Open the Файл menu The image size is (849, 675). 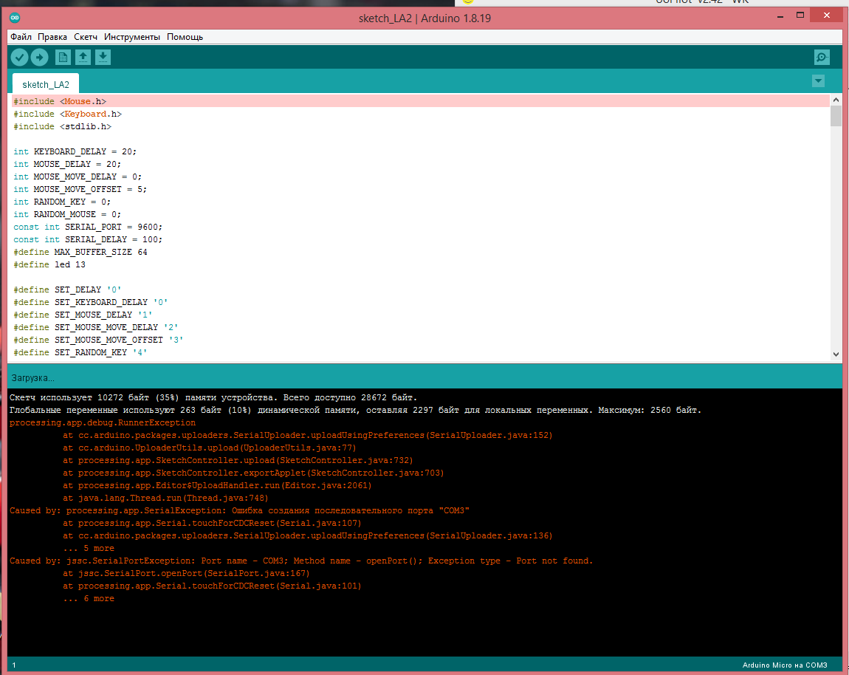click(21, 37)
